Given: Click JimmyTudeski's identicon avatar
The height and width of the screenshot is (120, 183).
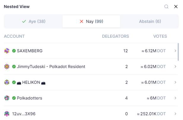Looking at the screenshot, I should 7,67.
